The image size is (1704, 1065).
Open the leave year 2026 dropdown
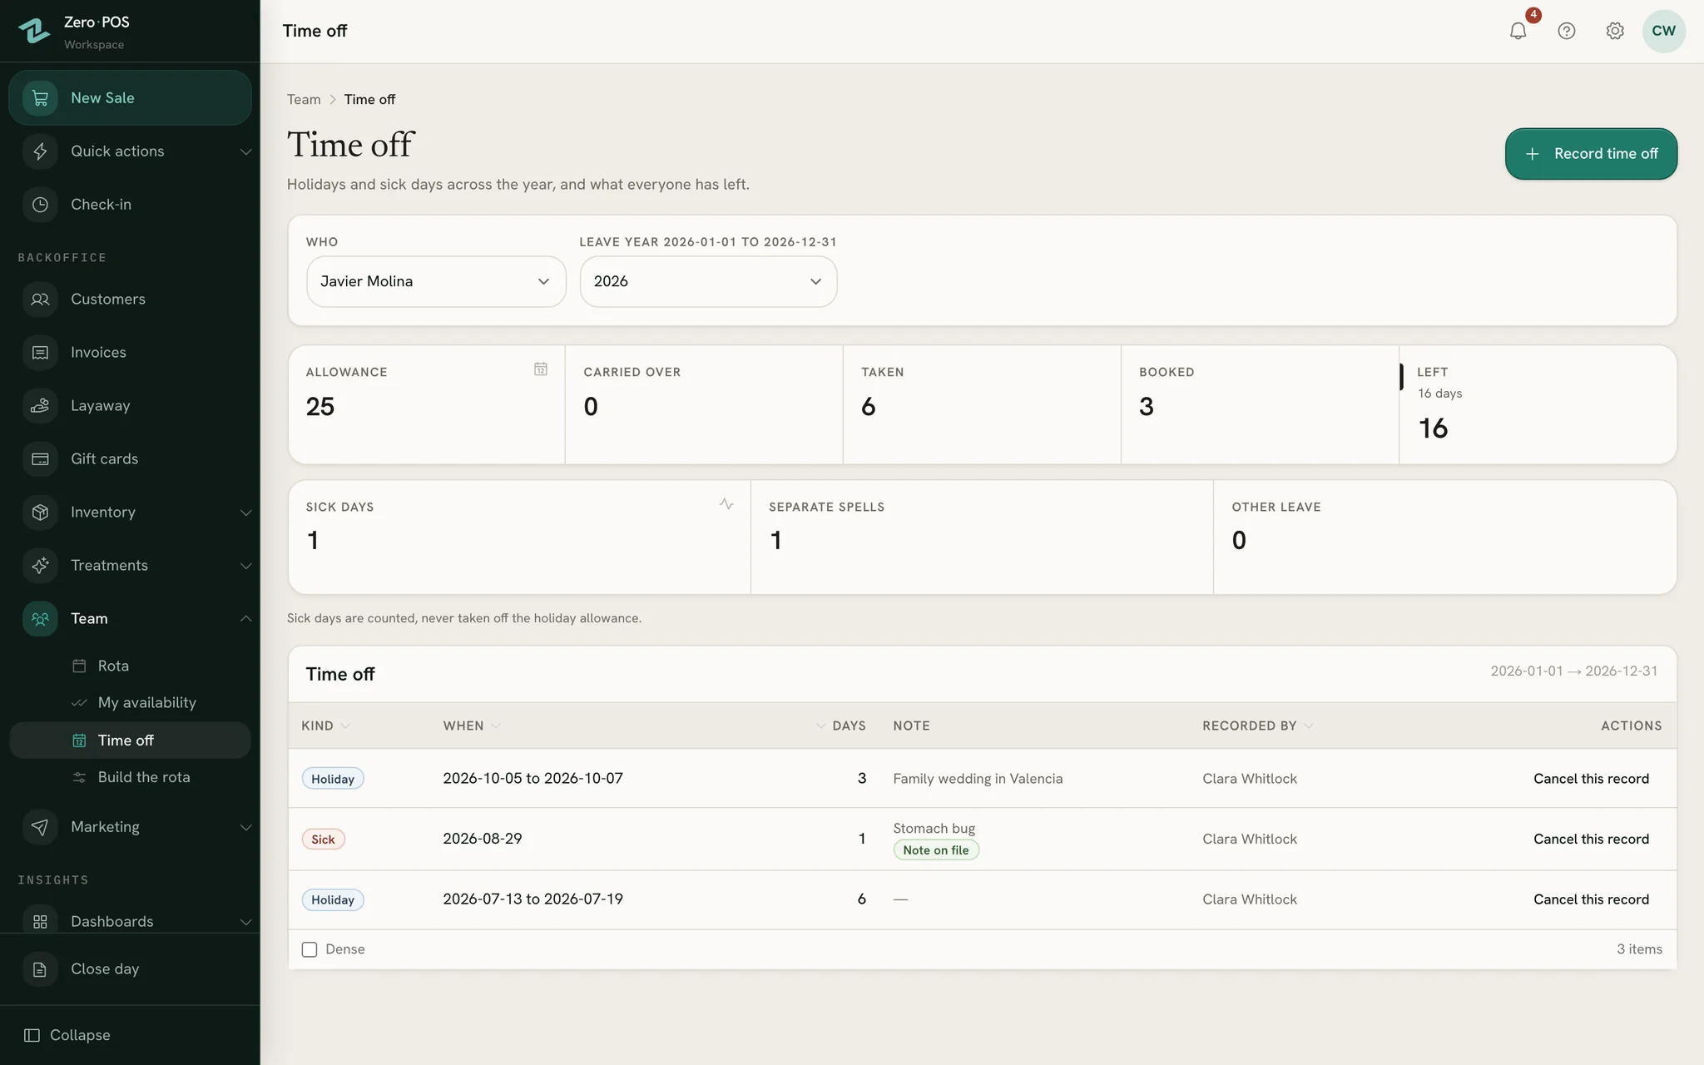[708, 281]
